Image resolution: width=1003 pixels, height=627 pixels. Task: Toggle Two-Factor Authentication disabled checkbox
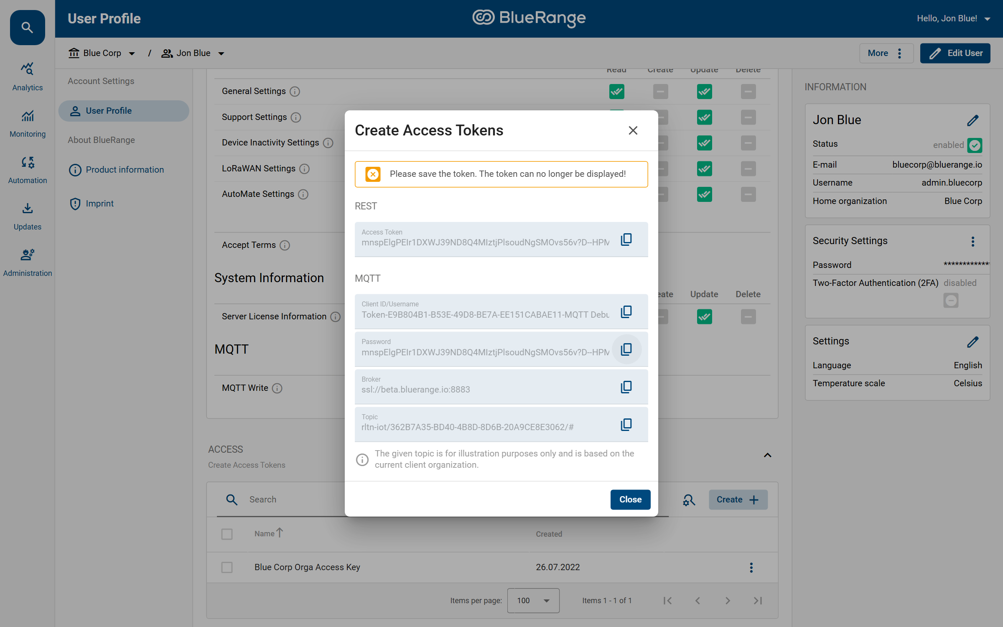pyautogui.click(x=951, y=301)
